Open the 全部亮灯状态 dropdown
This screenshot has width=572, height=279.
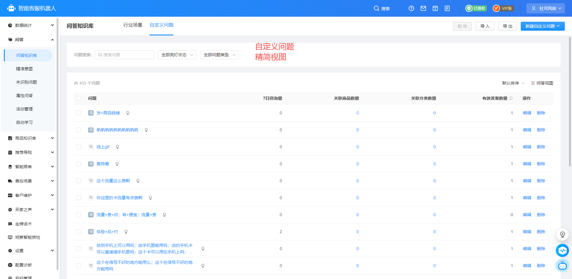(177, 55)
